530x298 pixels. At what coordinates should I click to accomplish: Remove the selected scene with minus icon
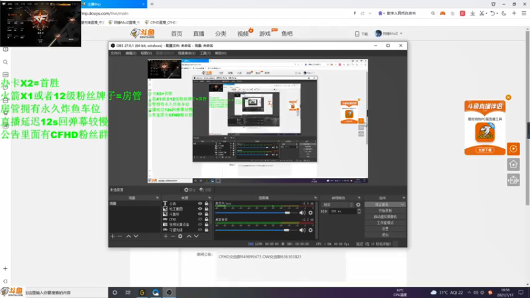pos(120,236)
